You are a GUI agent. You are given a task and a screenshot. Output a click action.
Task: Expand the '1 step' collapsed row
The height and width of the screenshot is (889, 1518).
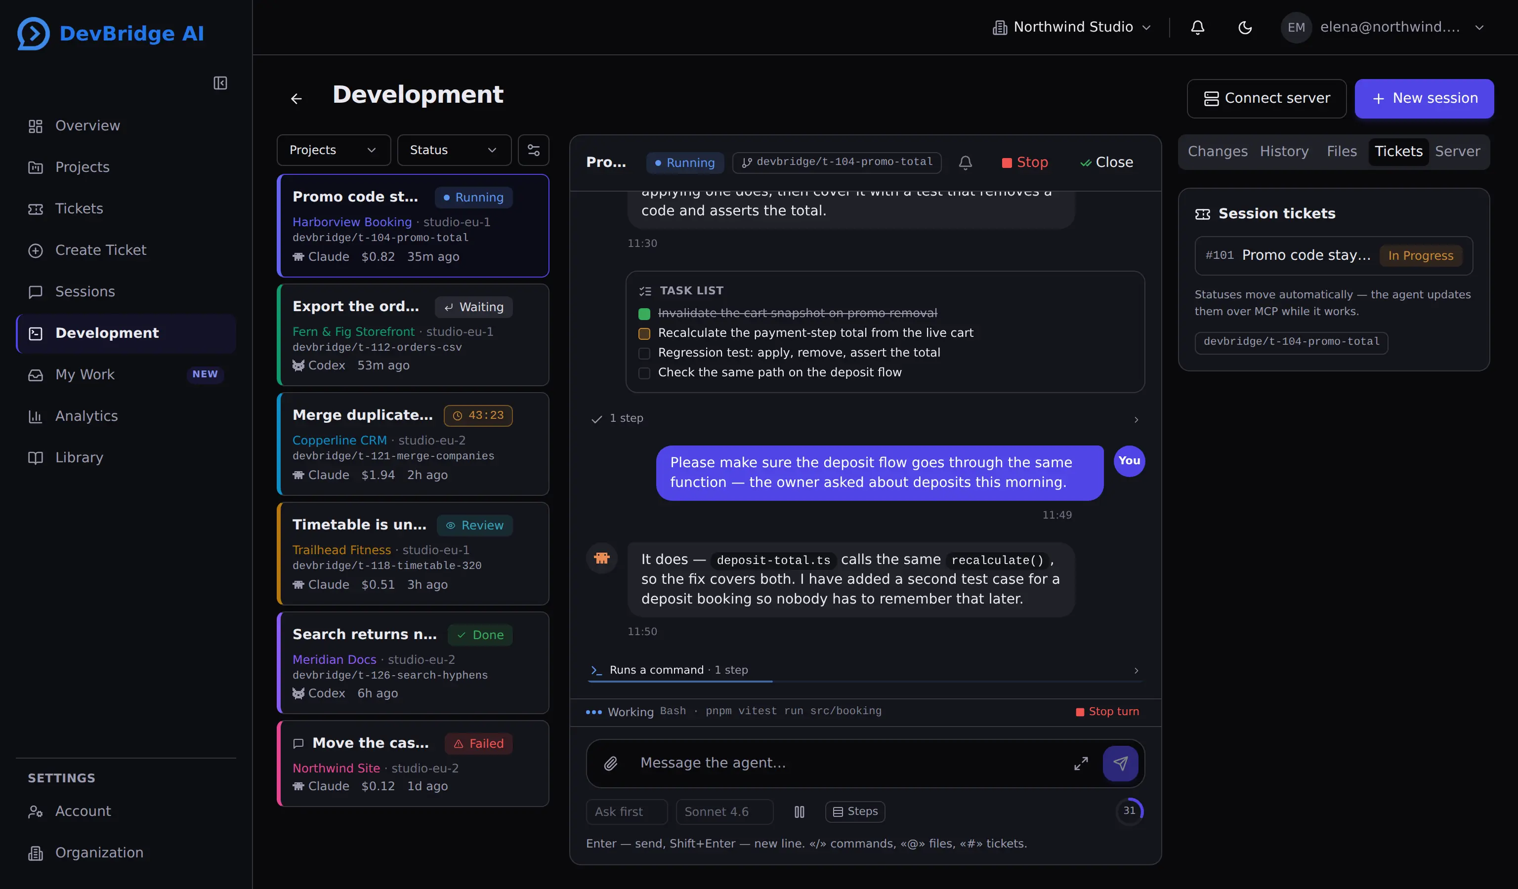pos(865,418)
